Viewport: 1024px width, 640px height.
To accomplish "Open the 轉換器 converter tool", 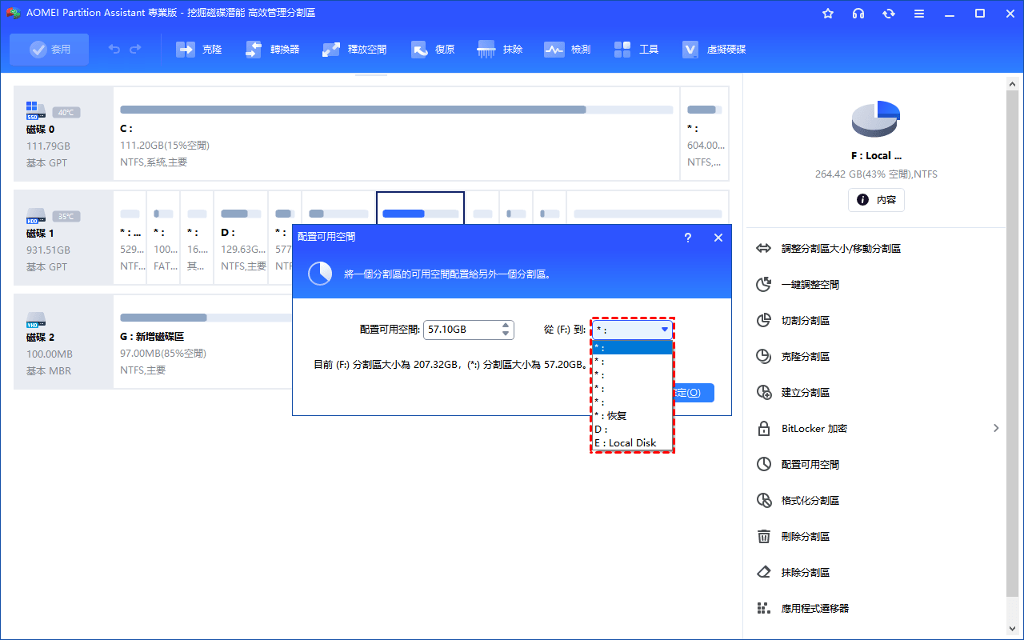I will [254, 50].
